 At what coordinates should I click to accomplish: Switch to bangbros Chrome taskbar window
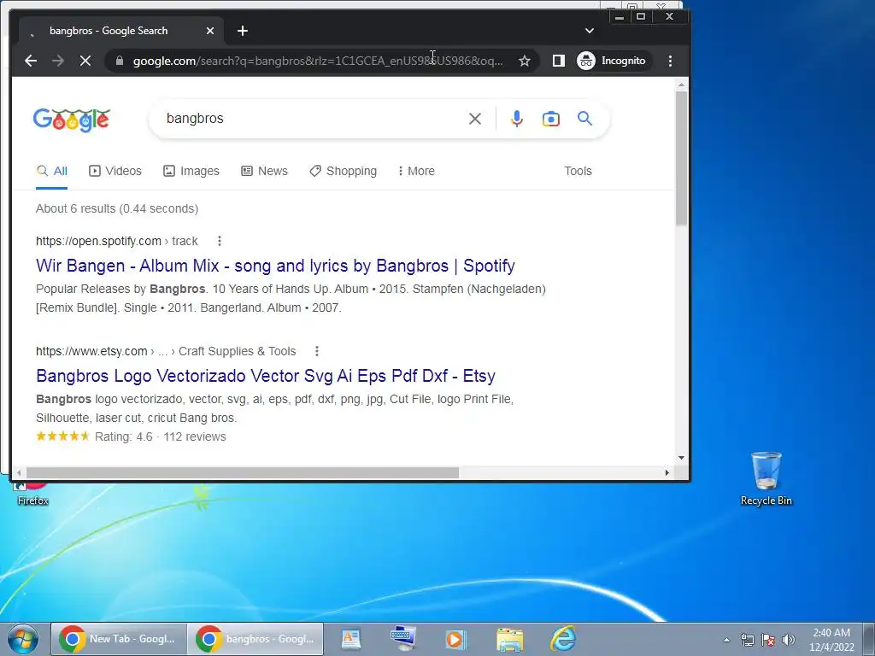(255, 639)
